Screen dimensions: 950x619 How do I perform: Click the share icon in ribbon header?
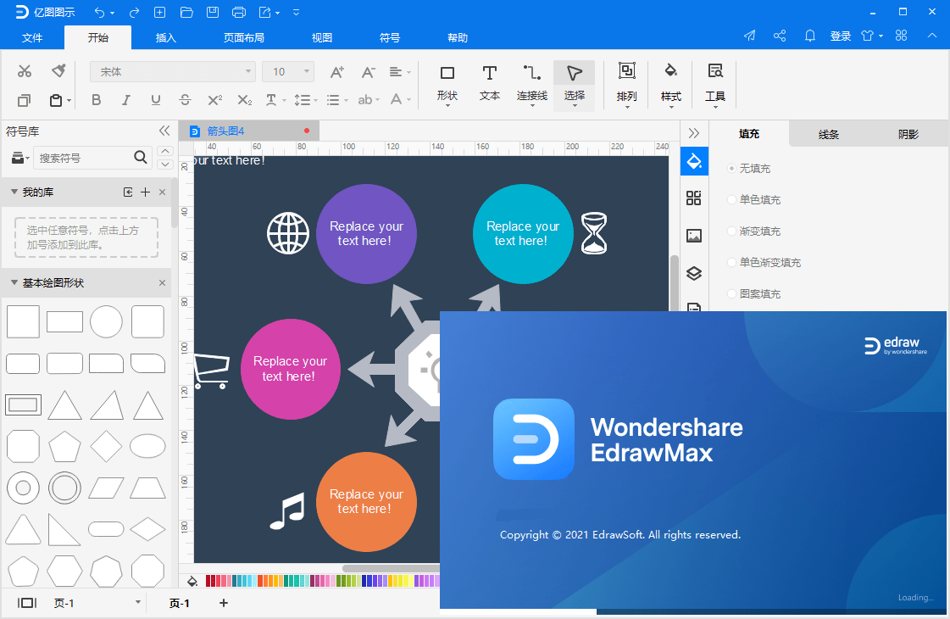pyautogui.click(x=780, y=36)
